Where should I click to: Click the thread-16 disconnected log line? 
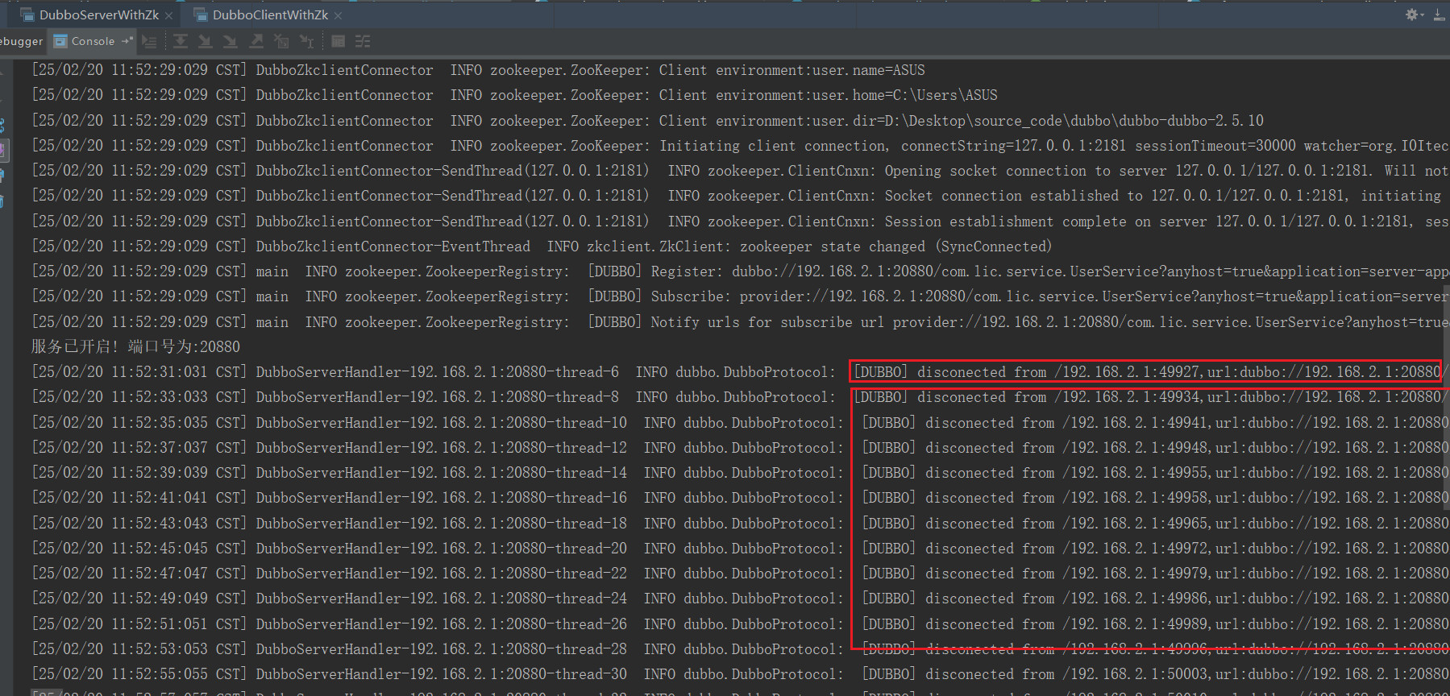[740, 498]
